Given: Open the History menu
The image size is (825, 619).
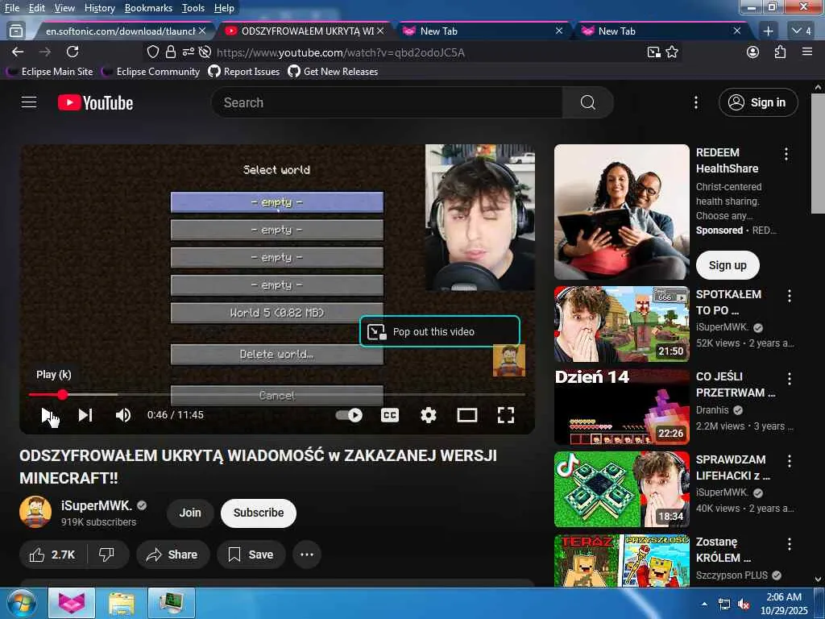Looking at the screenshot, I should (x=99, y=8).
